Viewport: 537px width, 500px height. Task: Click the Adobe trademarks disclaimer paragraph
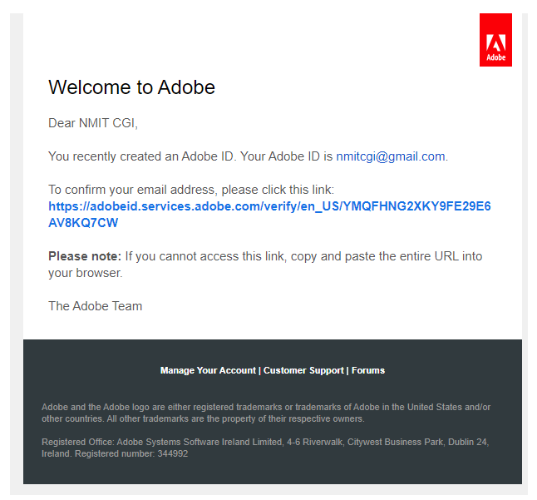coord(266,413)
